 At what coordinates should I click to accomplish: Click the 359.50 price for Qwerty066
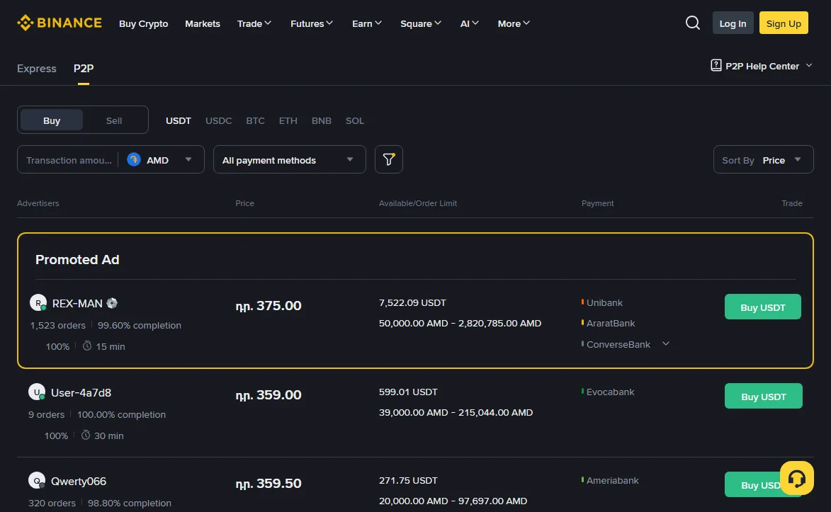pos(268,484)
